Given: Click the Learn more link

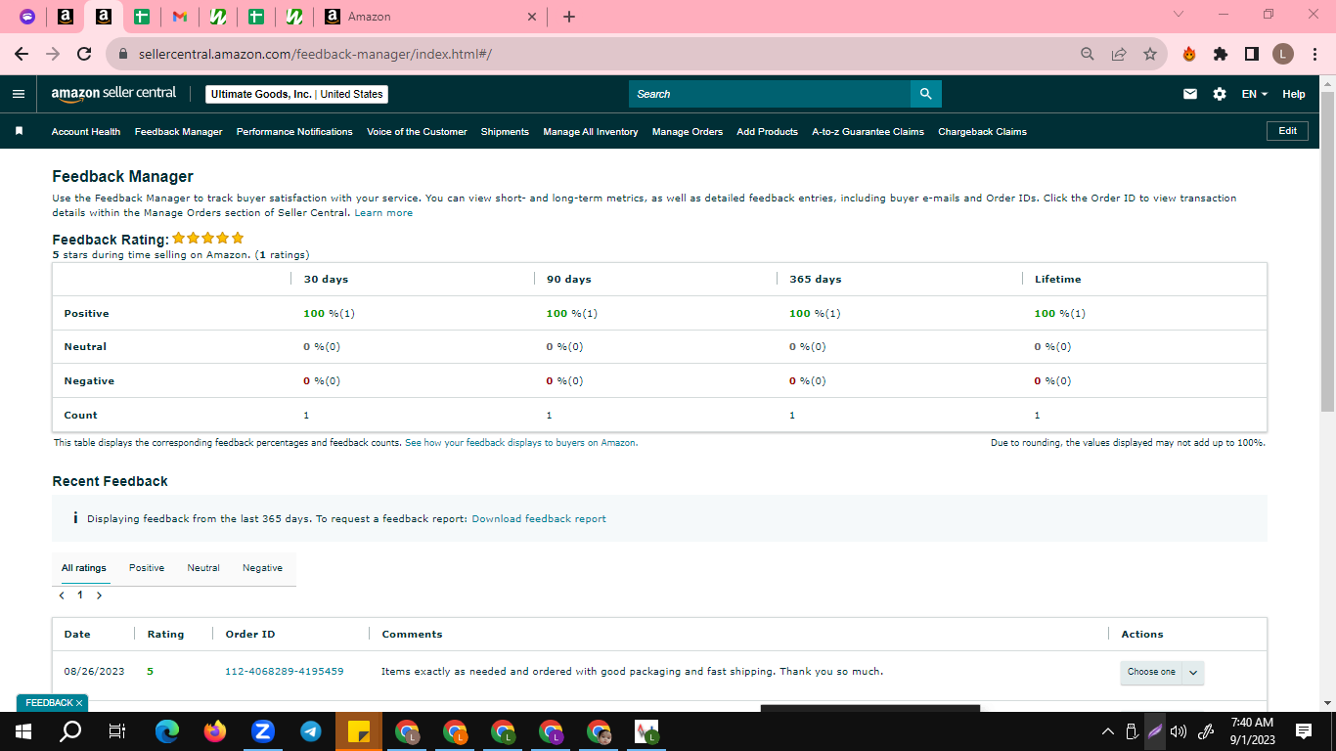Looking at the screenshot, I should 383,213.
